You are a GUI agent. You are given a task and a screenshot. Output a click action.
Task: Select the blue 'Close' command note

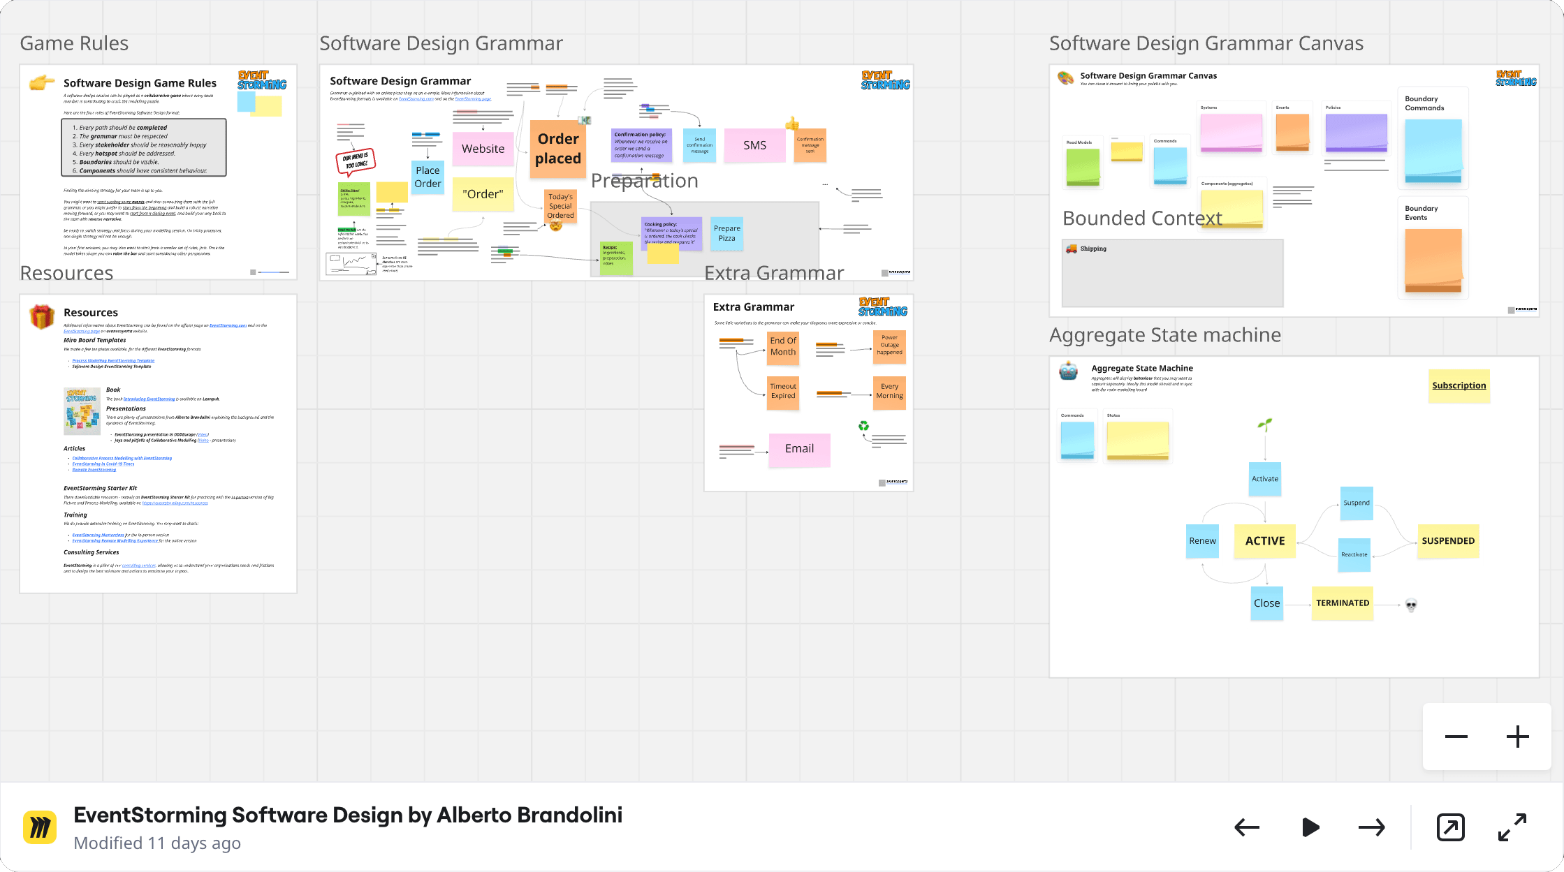[1266, 603]
